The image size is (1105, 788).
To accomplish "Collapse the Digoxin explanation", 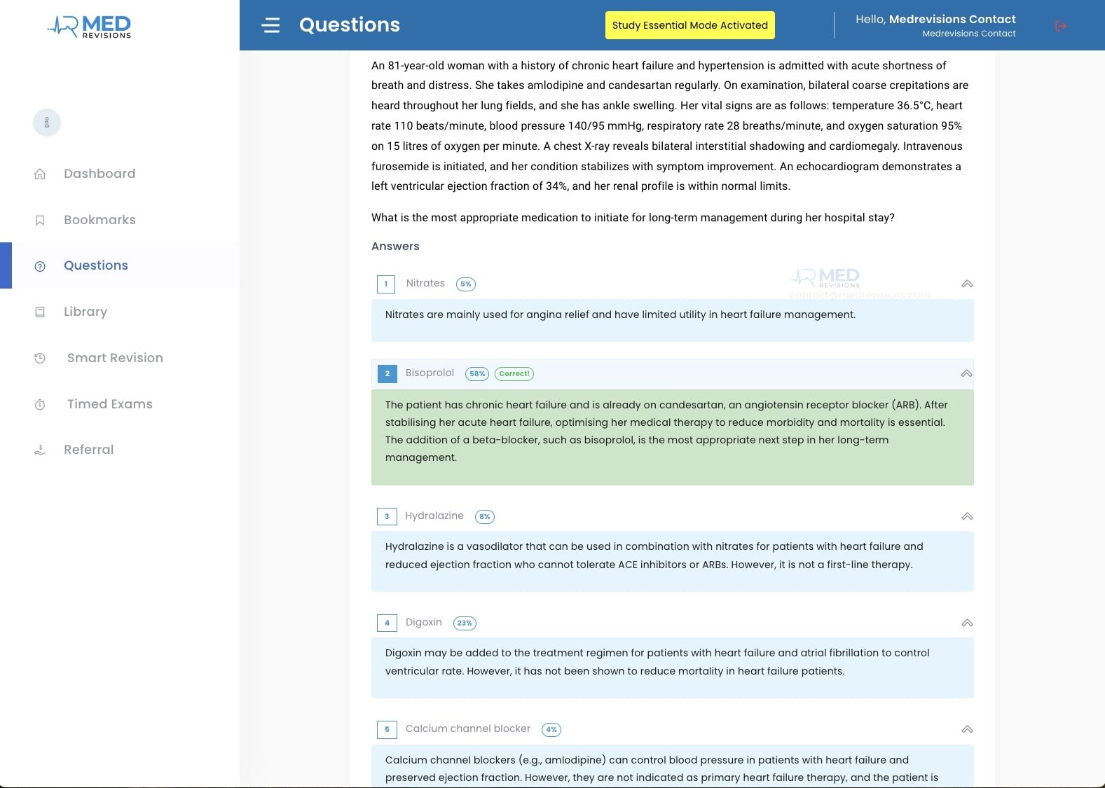I will pyautogui.click(x=967, y=623).
